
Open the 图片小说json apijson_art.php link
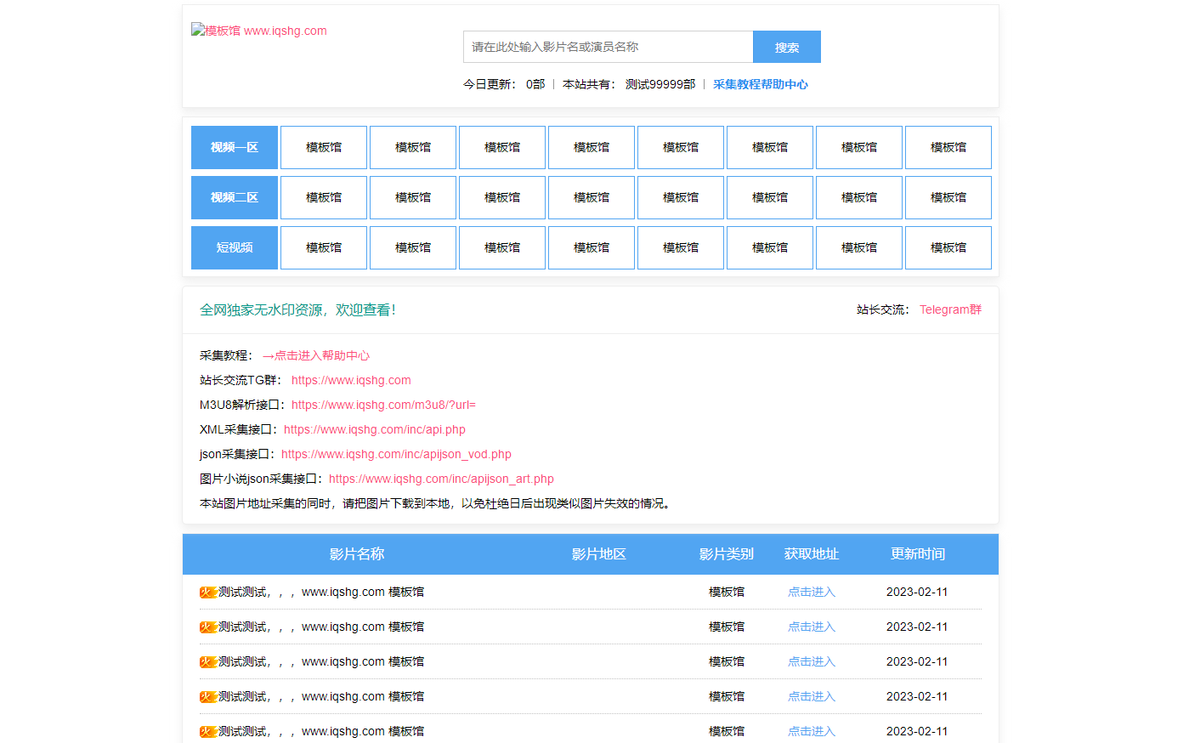pyautogui.click(x=441, y=479)
